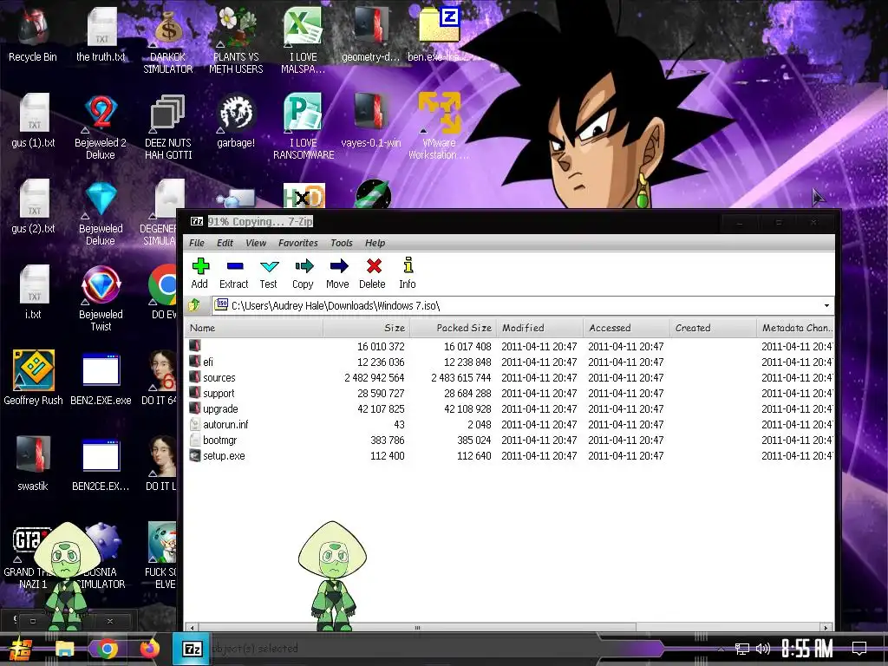Select the setup.exe file
Image resolution: width=888 pixels, height=666 pixels.
224,456
